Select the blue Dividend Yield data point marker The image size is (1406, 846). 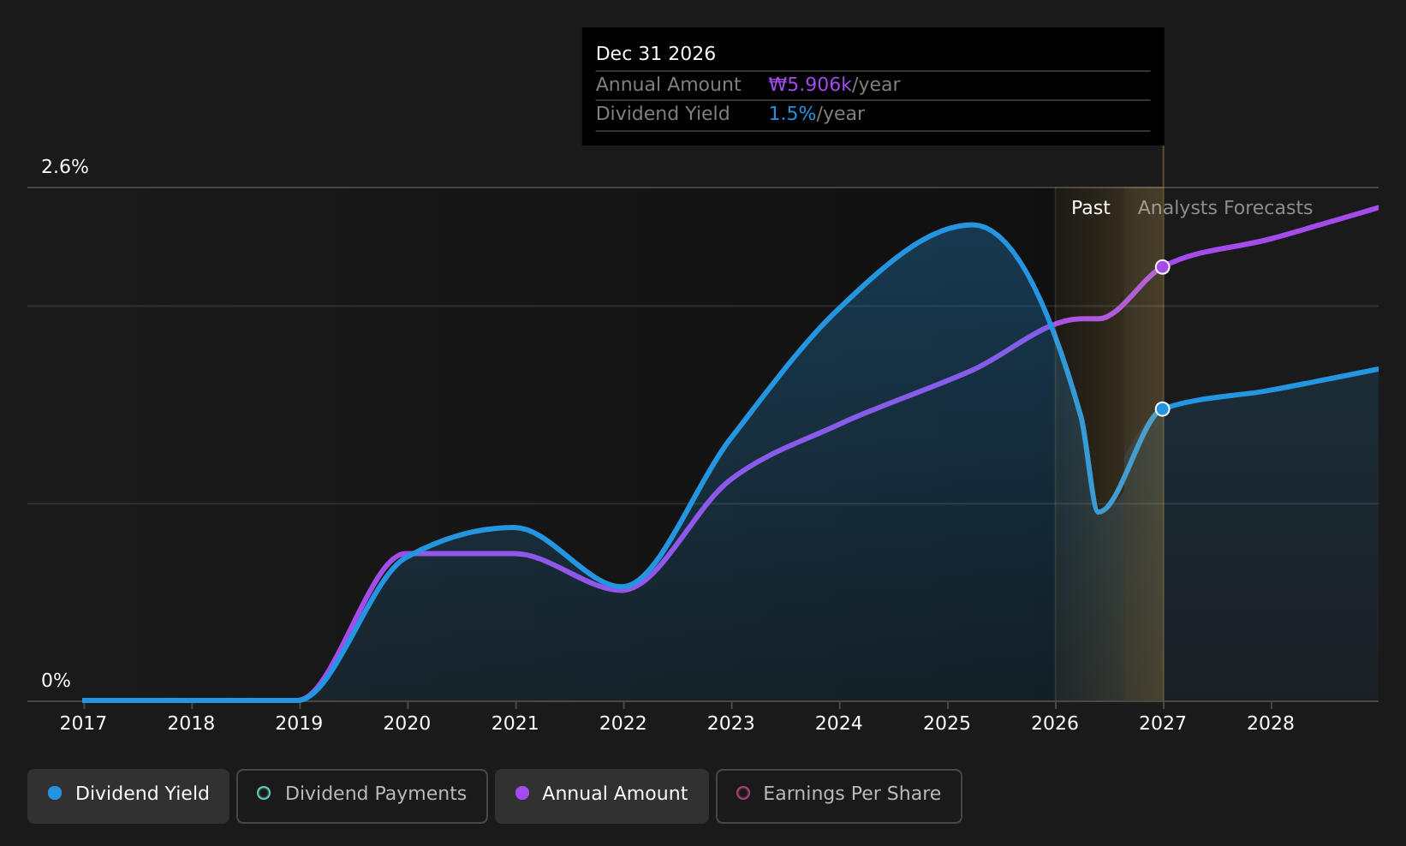(1163, 409)
